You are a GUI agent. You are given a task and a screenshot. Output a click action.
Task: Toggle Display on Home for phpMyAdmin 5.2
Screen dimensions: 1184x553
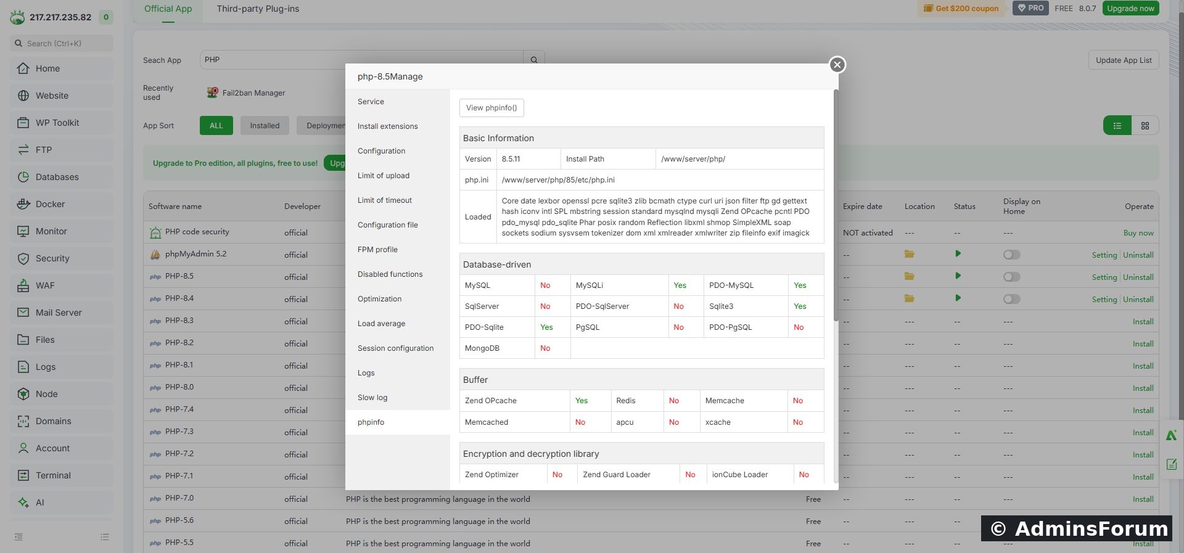coord(1011,255)
